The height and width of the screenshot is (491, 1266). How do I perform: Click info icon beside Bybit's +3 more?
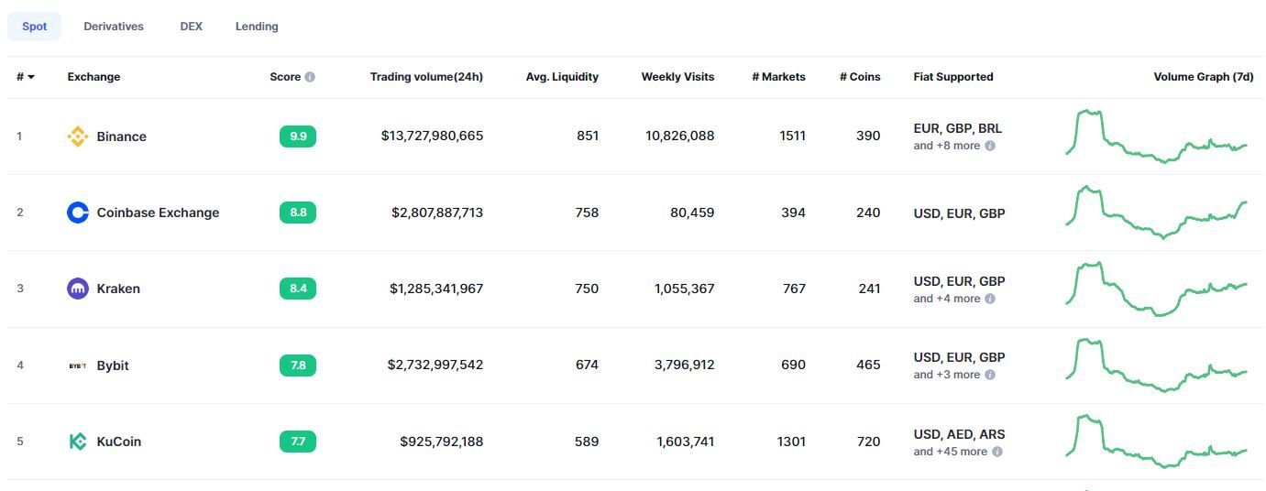point(990,375)
